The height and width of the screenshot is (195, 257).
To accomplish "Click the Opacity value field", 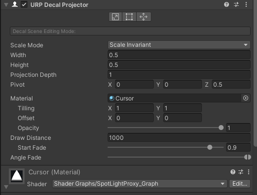I will point(238,128).
